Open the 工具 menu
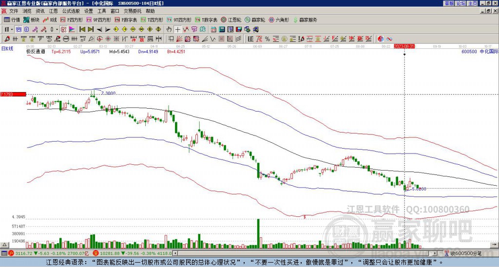 coord(101,11)
